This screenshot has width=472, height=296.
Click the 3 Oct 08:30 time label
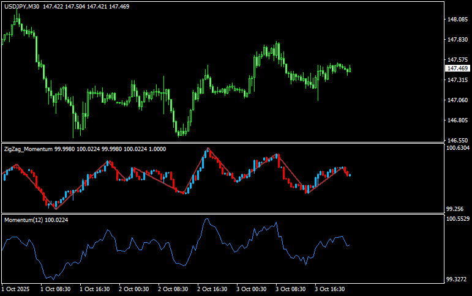point(291,289)
